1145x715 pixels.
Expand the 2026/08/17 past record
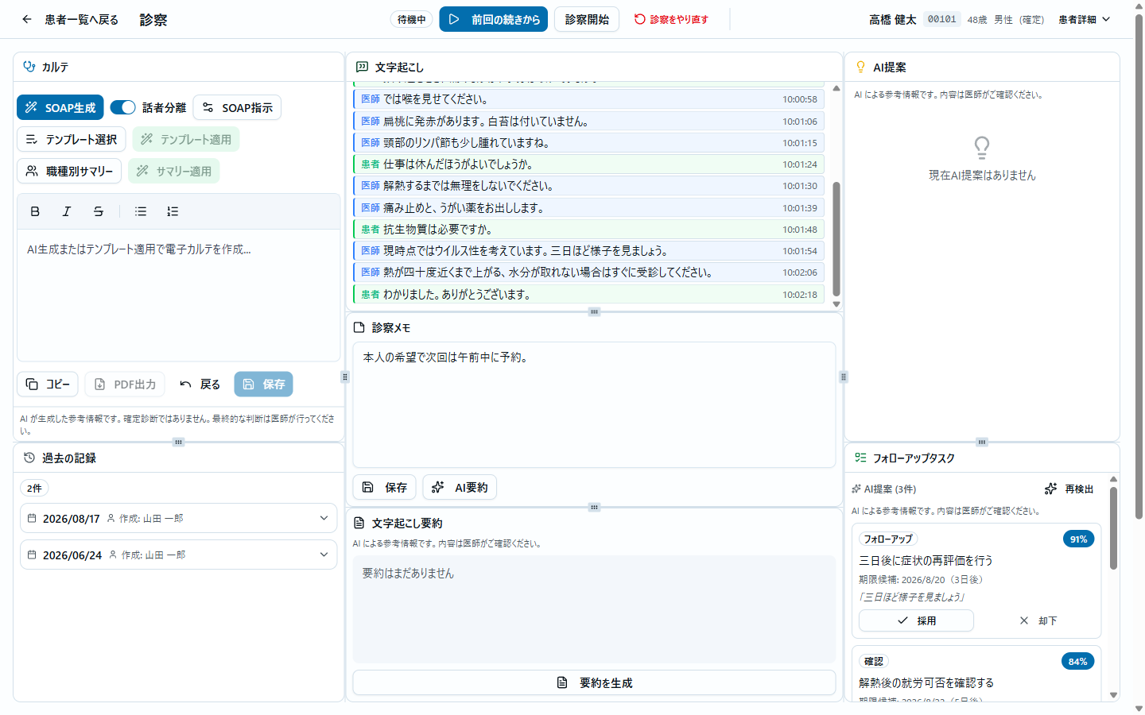pyautogui.click(x=179, y=518)
